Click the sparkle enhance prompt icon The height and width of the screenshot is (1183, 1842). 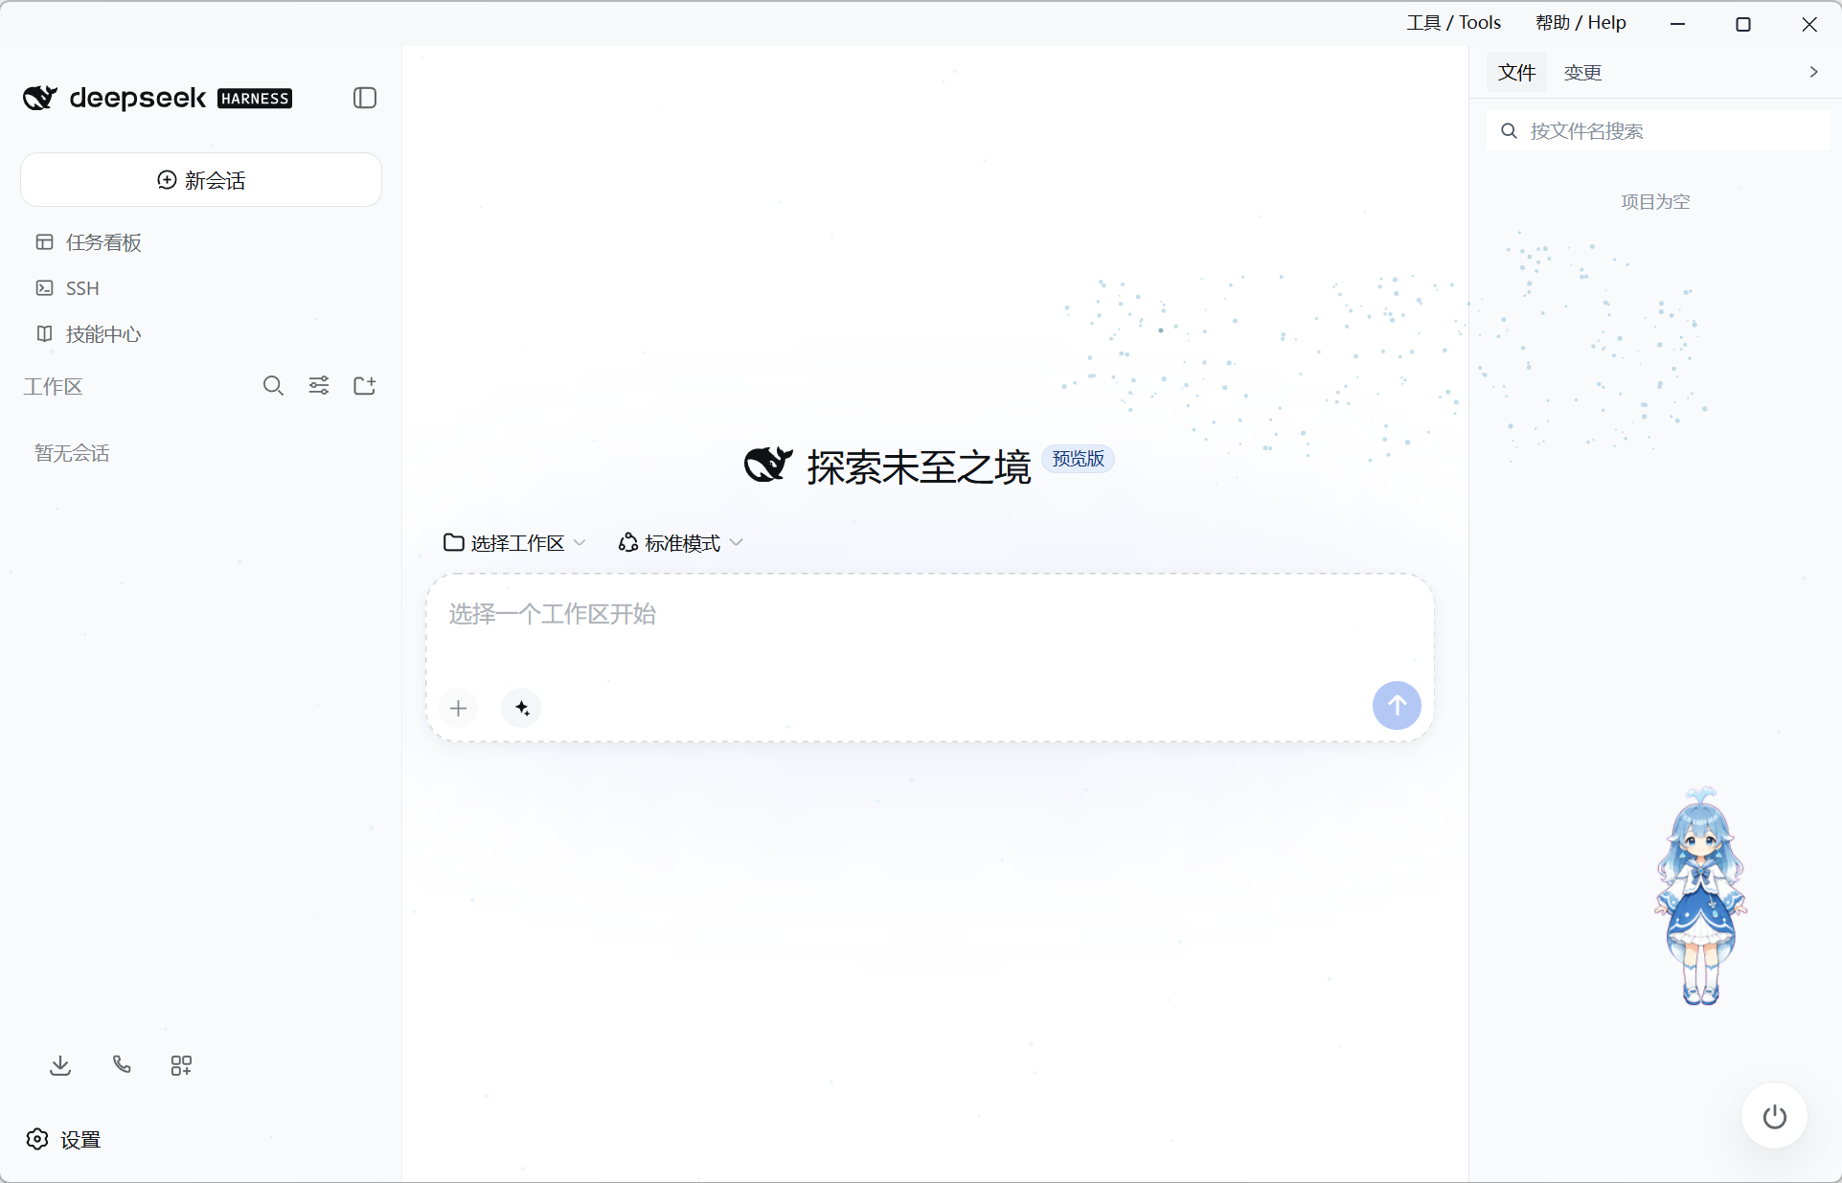click(521, 708)
